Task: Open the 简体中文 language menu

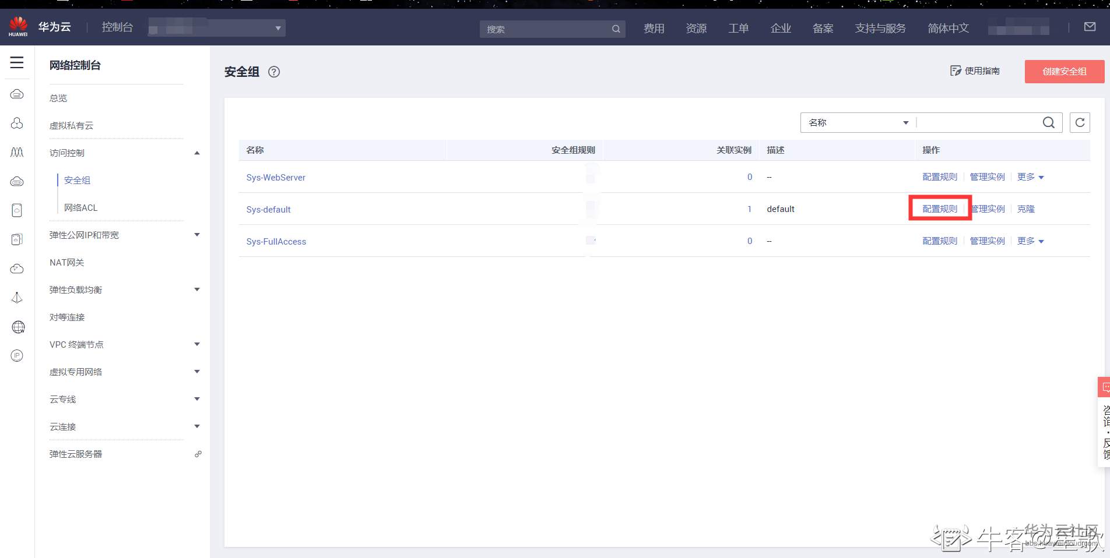Action: pyautogui.click(x=949, y=29)
